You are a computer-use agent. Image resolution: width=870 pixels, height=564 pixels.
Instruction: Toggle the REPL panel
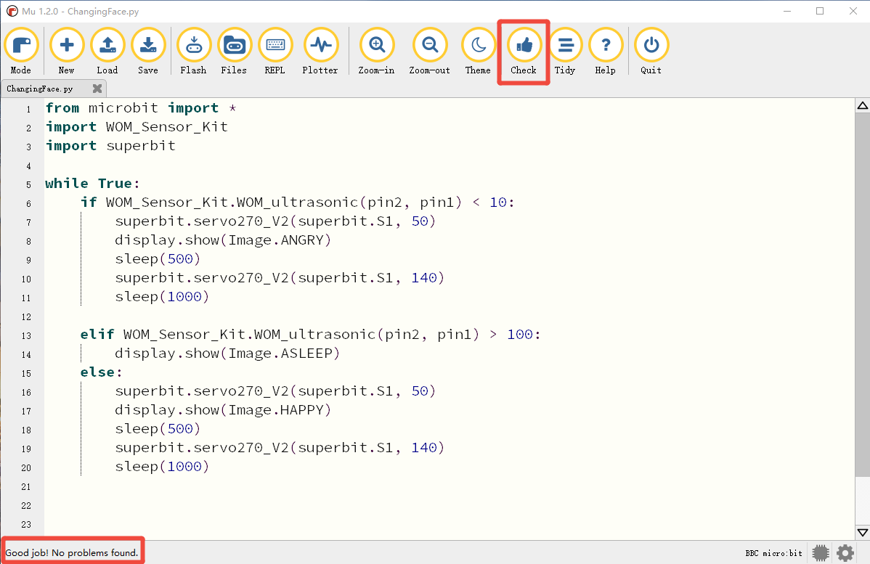point(275,51)
